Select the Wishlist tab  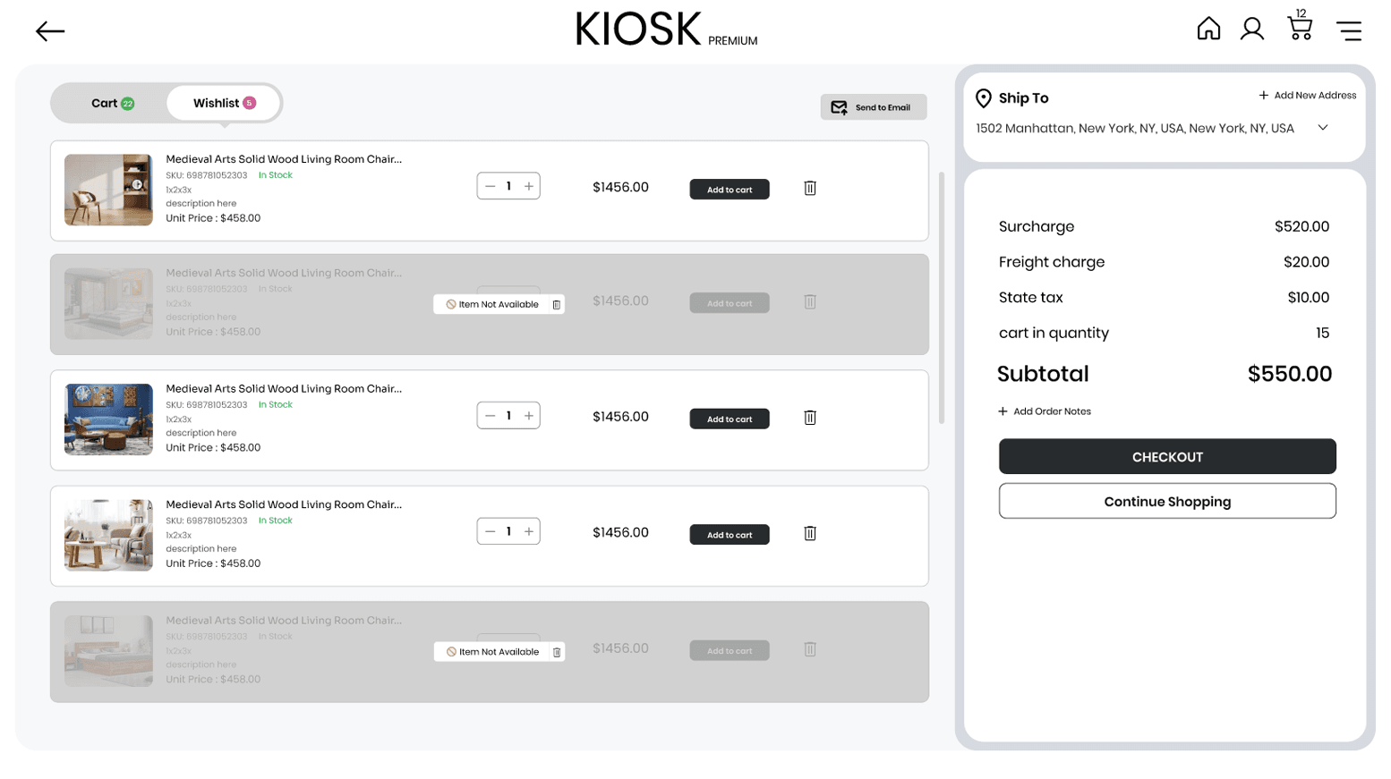(x=224, y=104)
